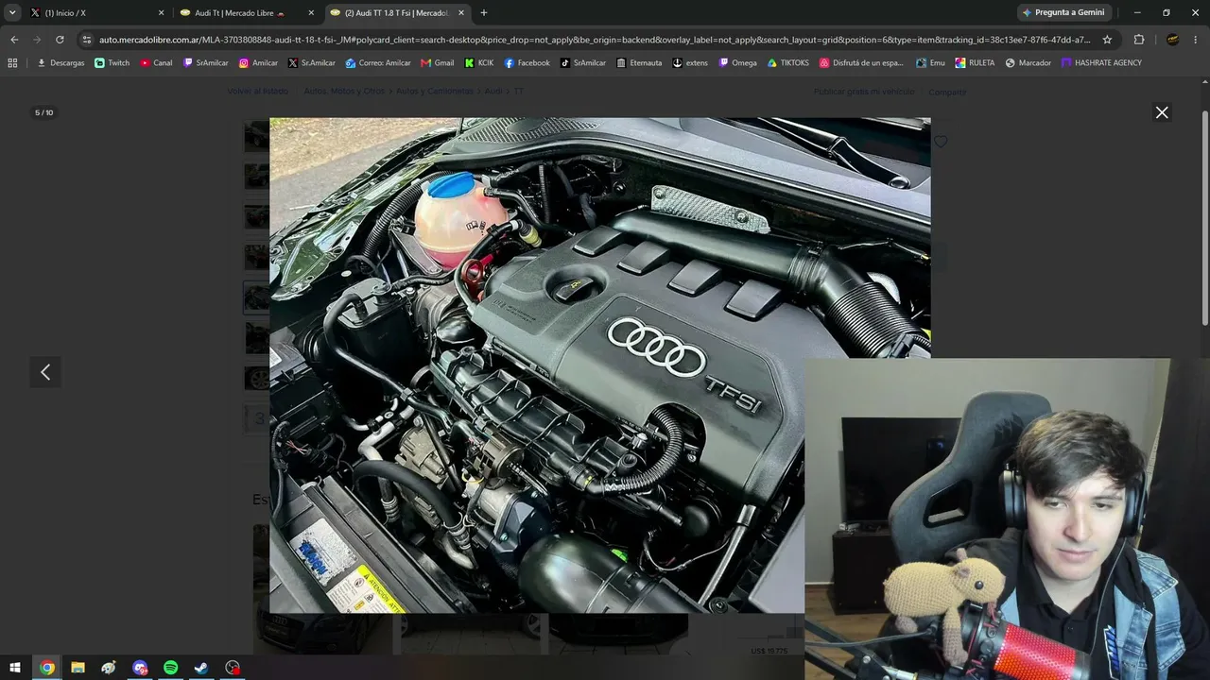Open the RULETA bookmark
This screenshot has width=1210, height=680.
coord(976,63)
